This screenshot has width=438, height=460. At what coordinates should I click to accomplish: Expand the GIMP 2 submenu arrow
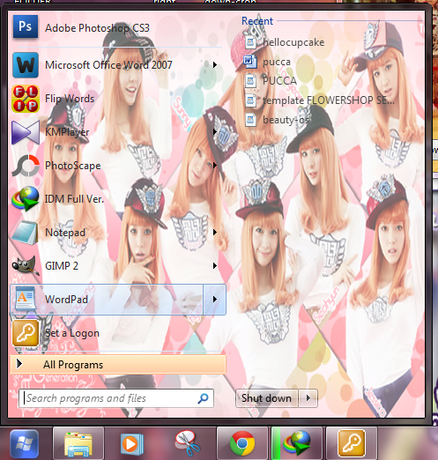pos(215,266)
